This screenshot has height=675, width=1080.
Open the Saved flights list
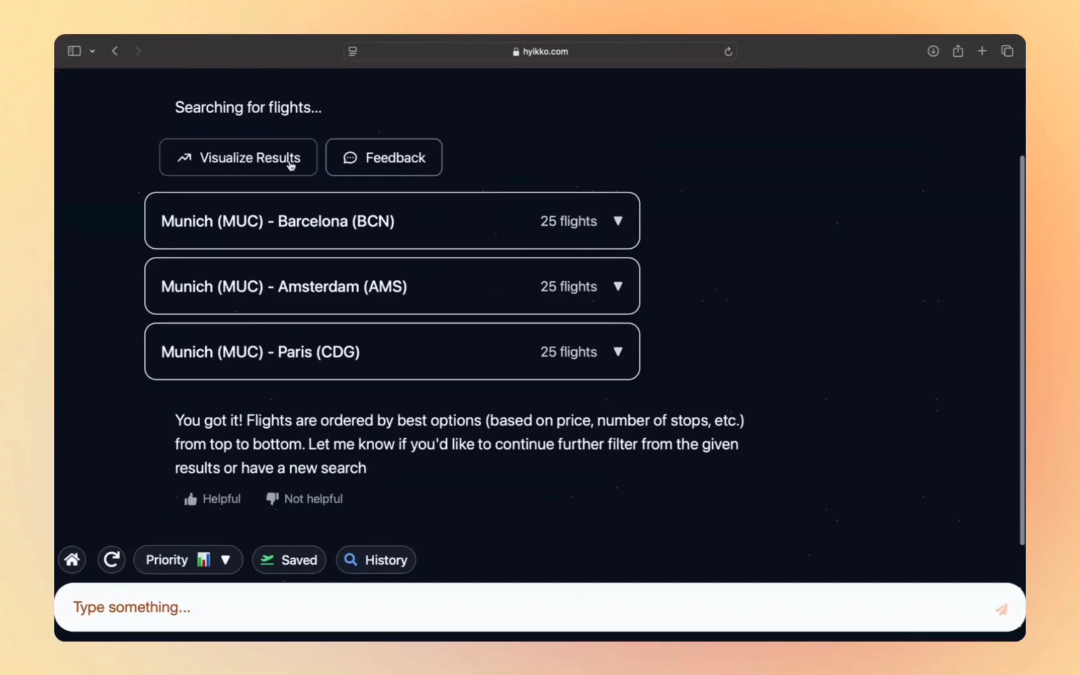(x=289, y=559)
